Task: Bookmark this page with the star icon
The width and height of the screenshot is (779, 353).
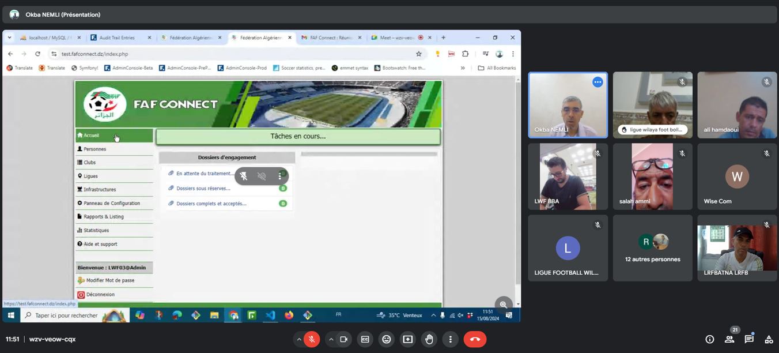Action: click(419, 54)
